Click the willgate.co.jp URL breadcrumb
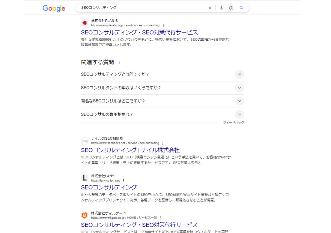This screenshot has height=233, width=331. (x=124, y=218)
